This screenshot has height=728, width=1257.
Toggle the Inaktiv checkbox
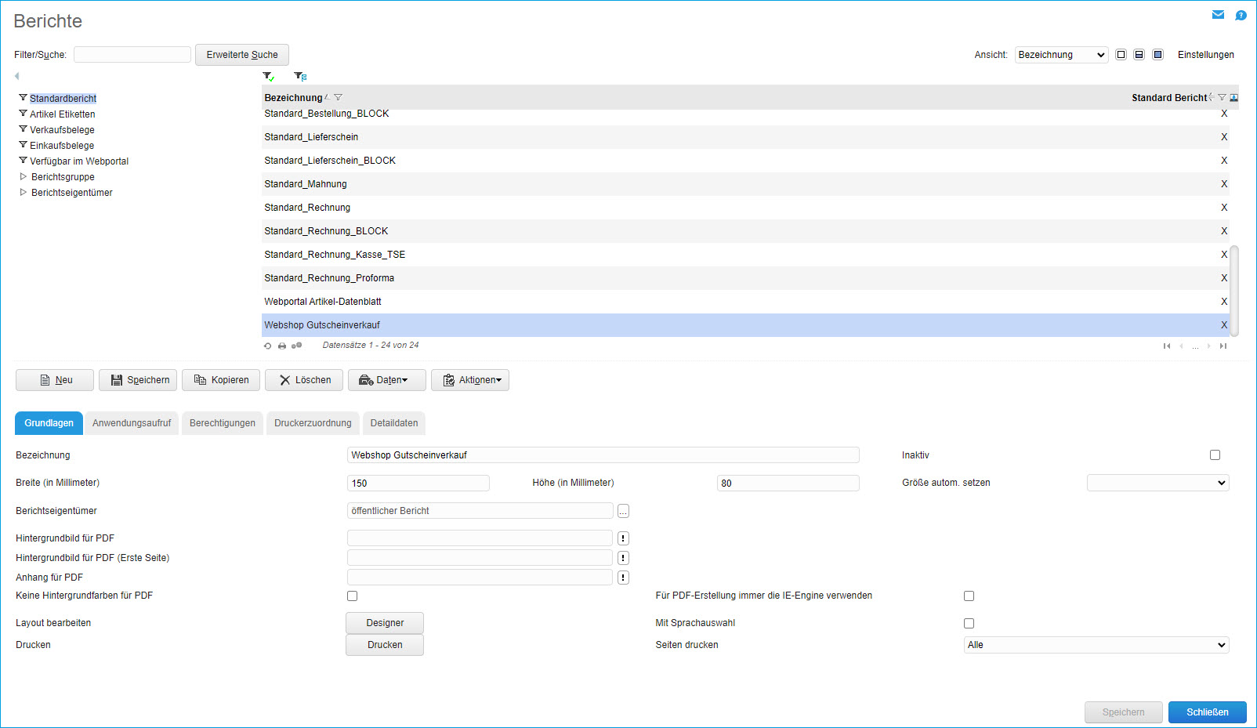pyautogui.click(x=1215, y=455)
